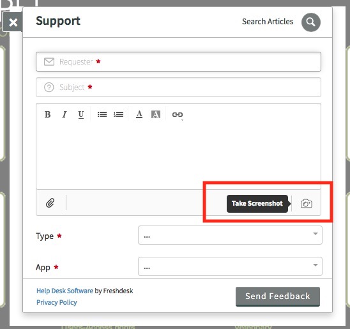Open the text background color picker

point(156,114)
